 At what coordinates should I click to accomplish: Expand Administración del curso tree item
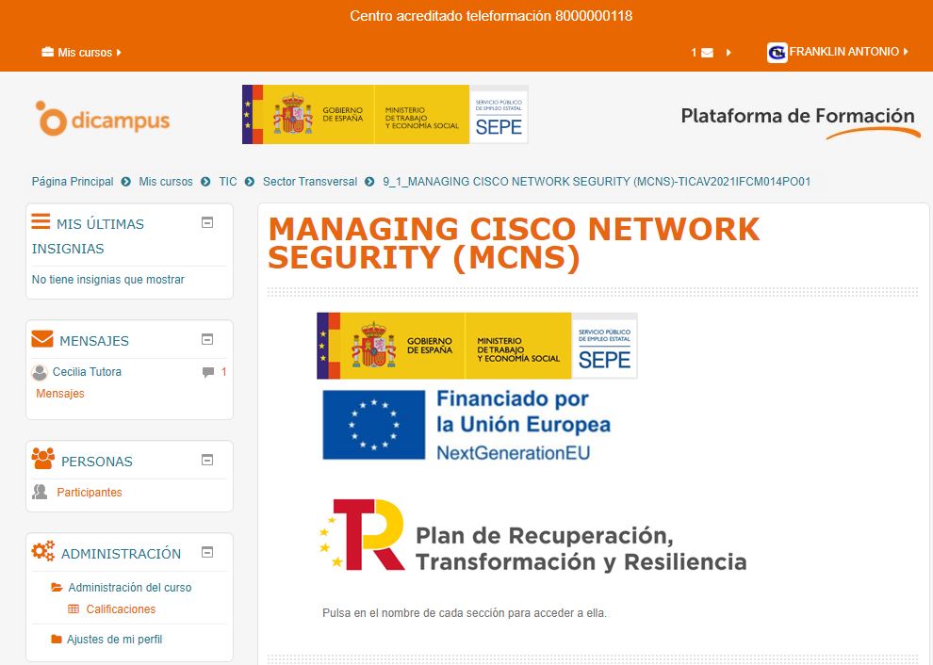[130, 587]
